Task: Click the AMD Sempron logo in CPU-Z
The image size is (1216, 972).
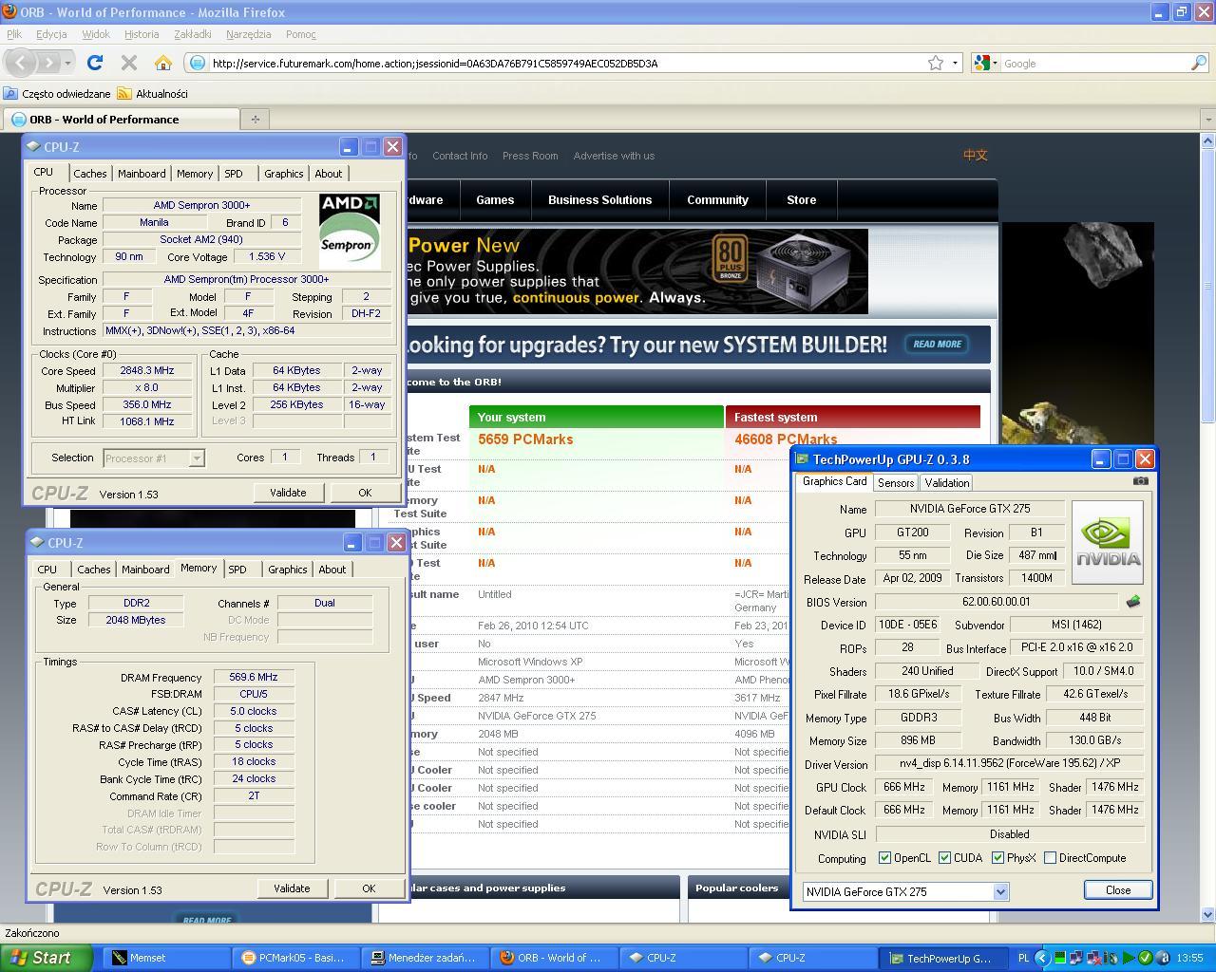Action: [x=350, y=232]
